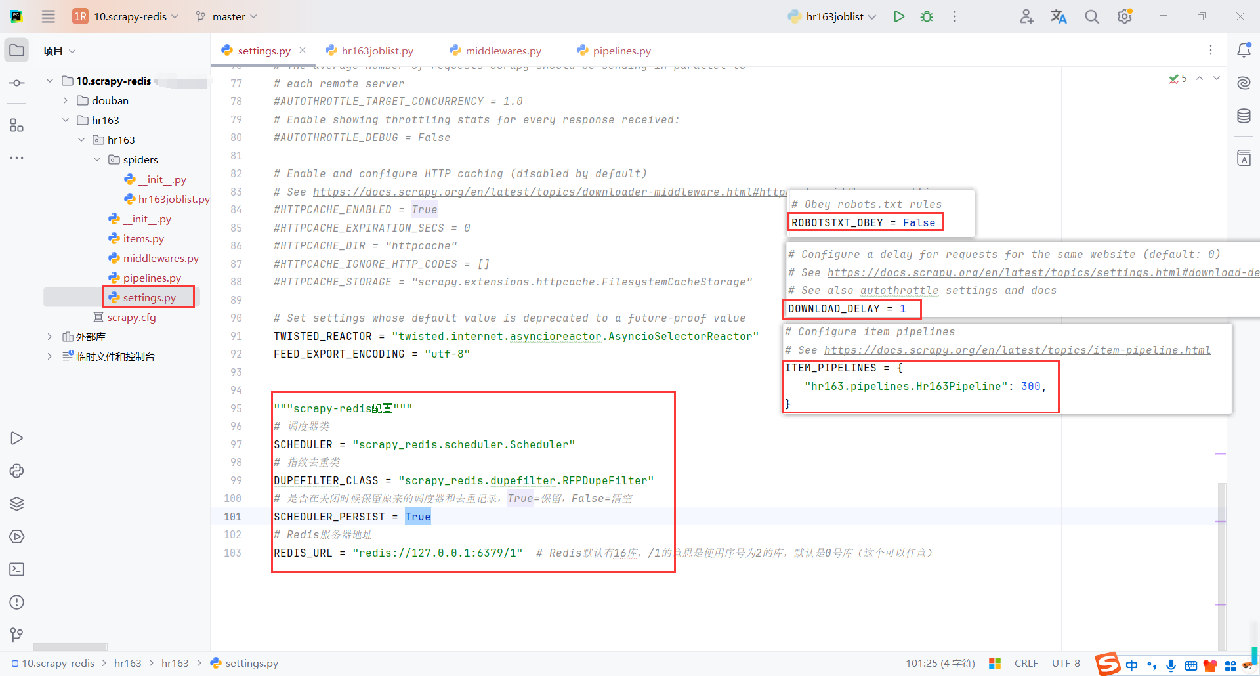Viewport: 1260px width, 676px height.
Task: Toggle Sogou voice input microphone
Action: (x=1171, y=665)
